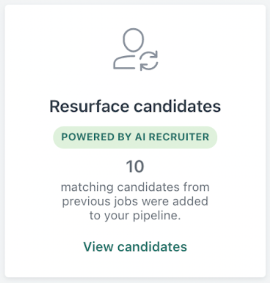Click 'AI RECRUITER' text inside green badge
270x283 pixels.
(172, 137)
